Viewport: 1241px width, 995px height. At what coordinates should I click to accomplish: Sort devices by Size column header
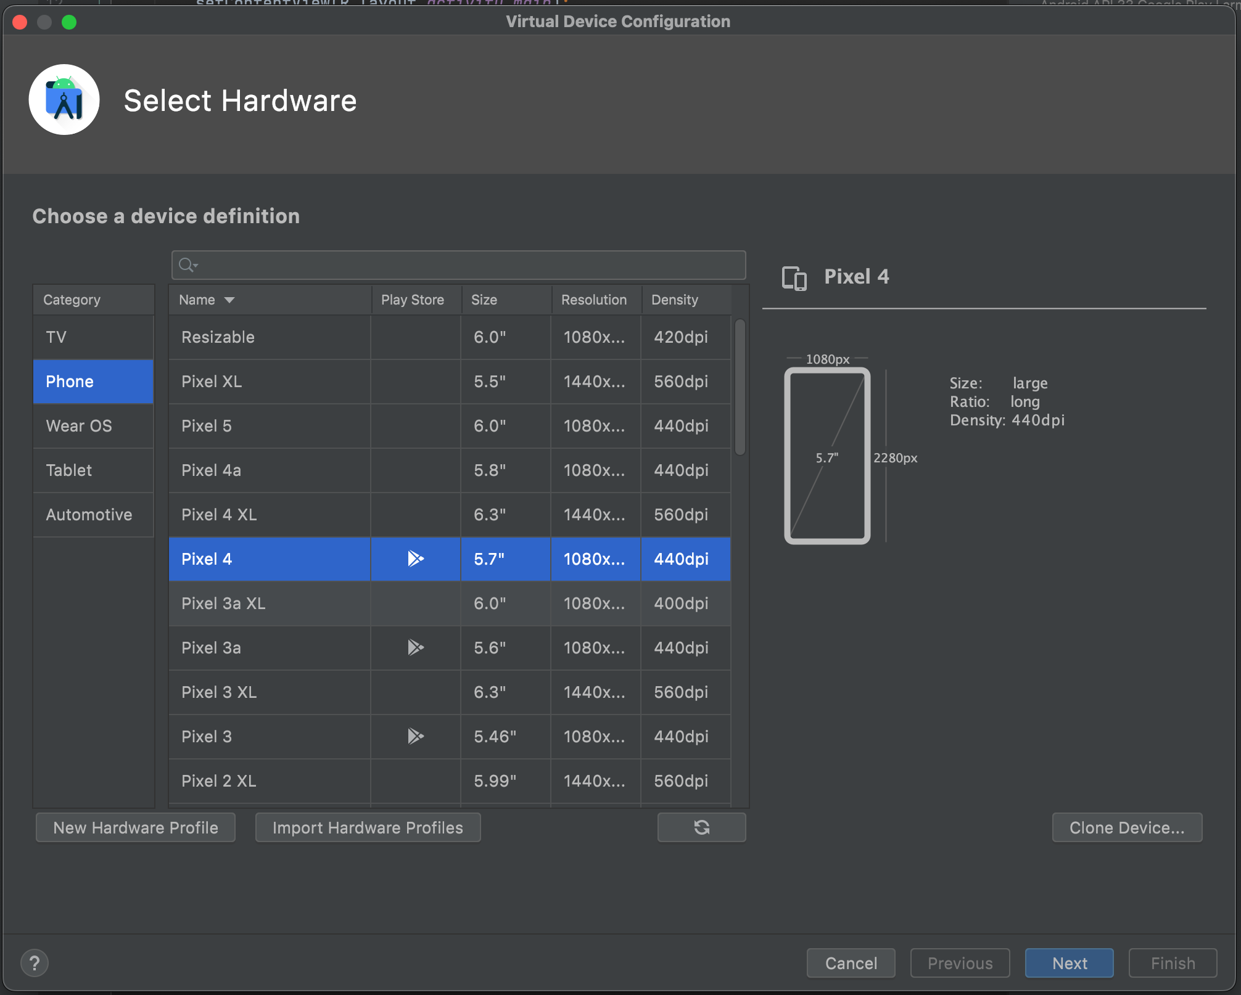click(x=484, y=300)
